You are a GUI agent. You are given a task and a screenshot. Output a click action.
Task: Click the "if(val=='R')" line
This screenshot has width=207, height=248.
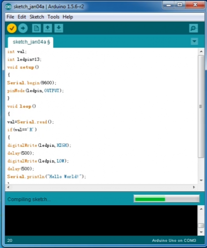[22, 129]
